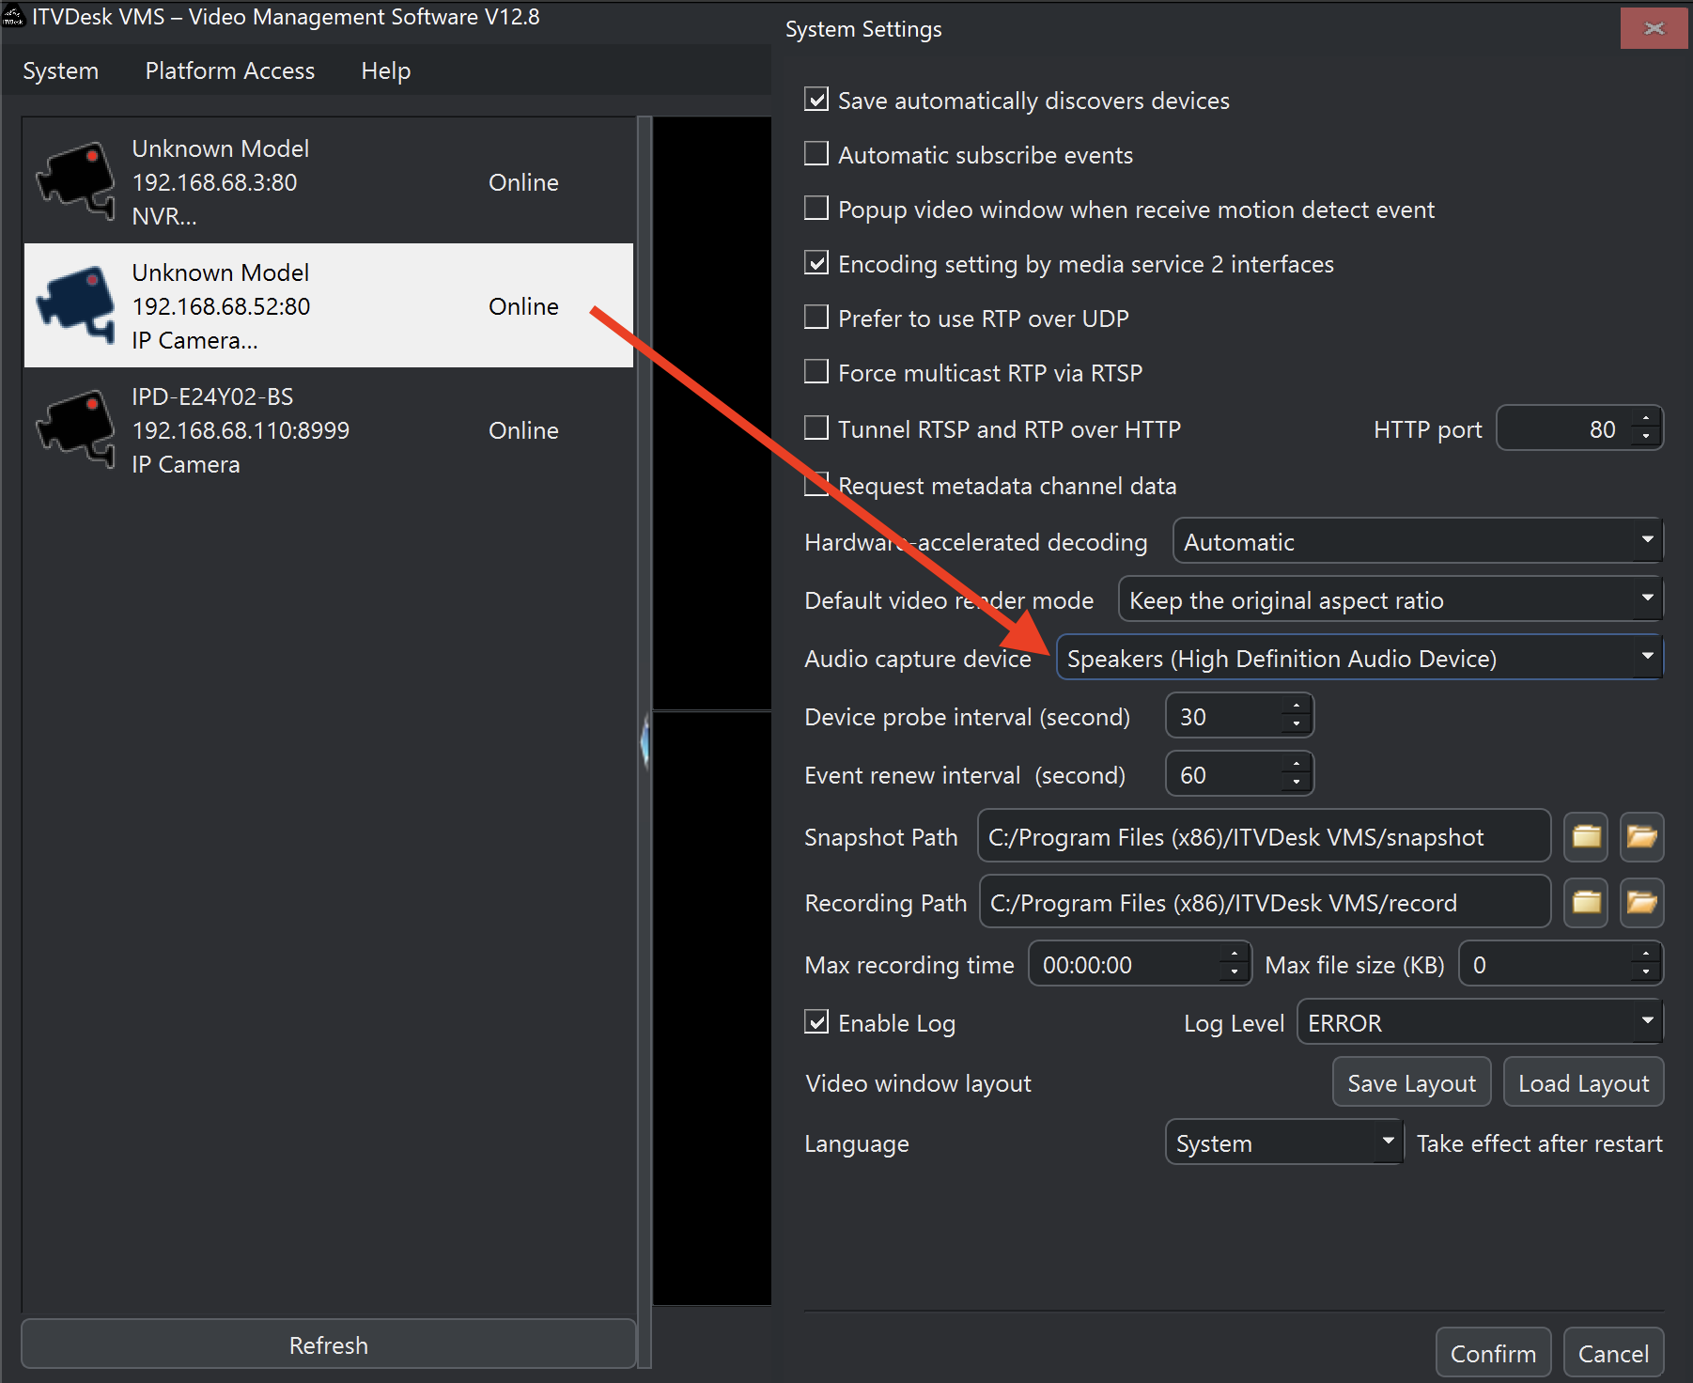Click the camera icon for 192.168.68.52:80 device
Image resolution: width=1693 pixels, height=1383 pixels.
[76, 304]
